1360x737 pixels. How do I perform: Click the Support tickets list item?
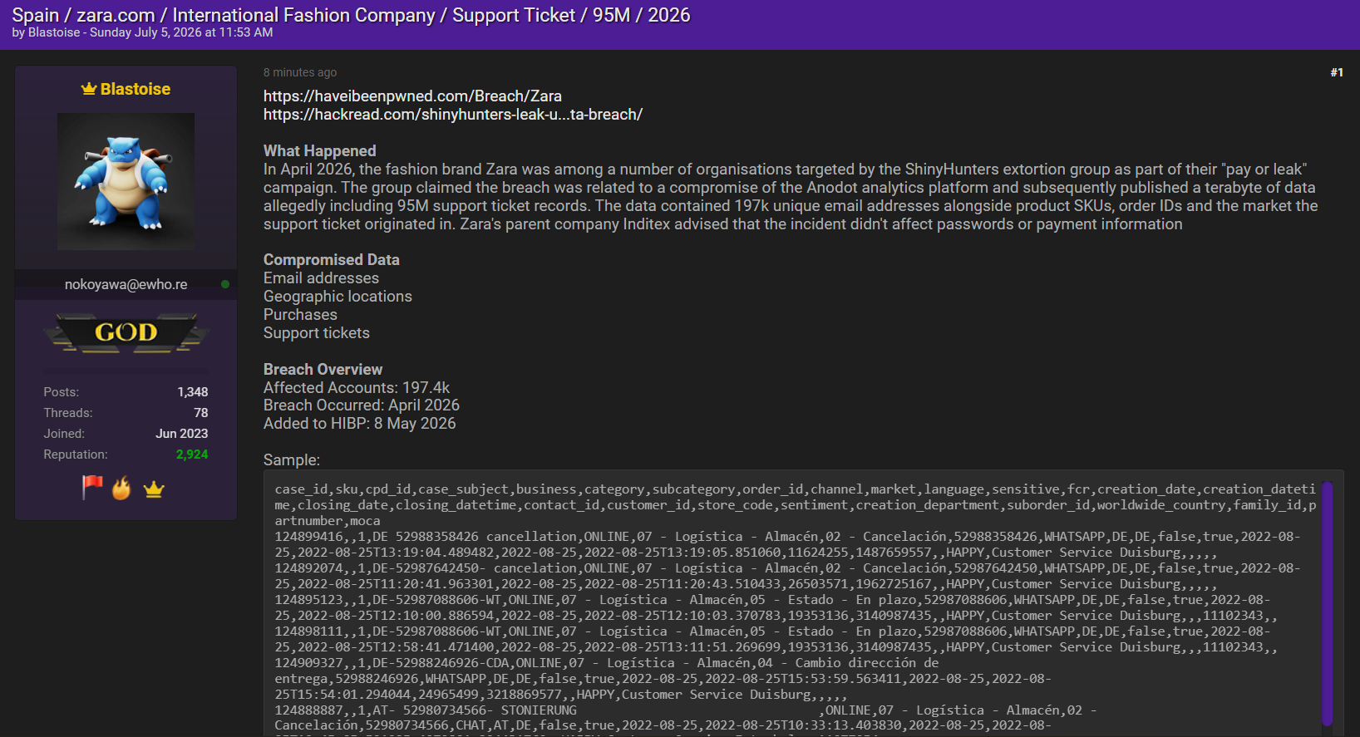[x=317, y=333]
